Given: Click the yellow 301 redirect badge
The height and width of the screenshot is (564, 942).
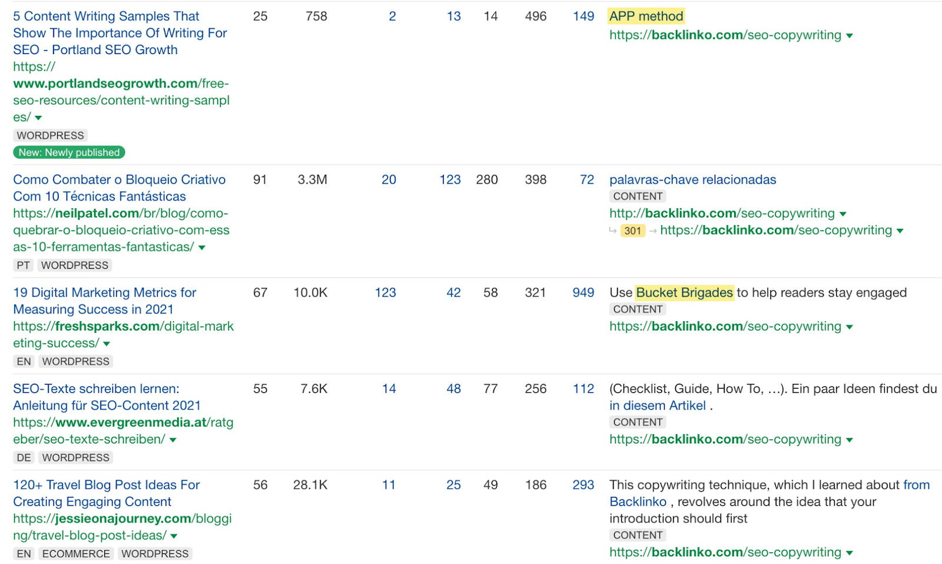Looking at the screenshot, I should [x=632, y=231].
